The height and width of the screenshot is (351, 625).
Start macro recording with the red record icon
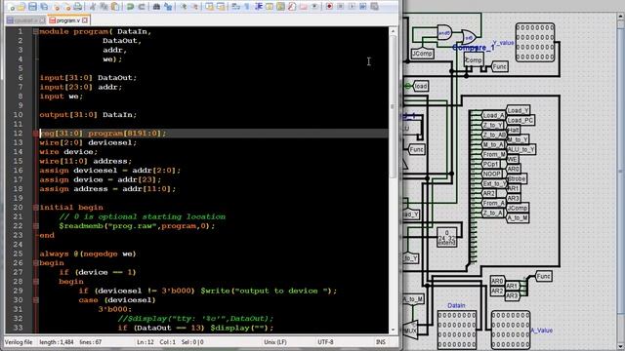point(329,7)
